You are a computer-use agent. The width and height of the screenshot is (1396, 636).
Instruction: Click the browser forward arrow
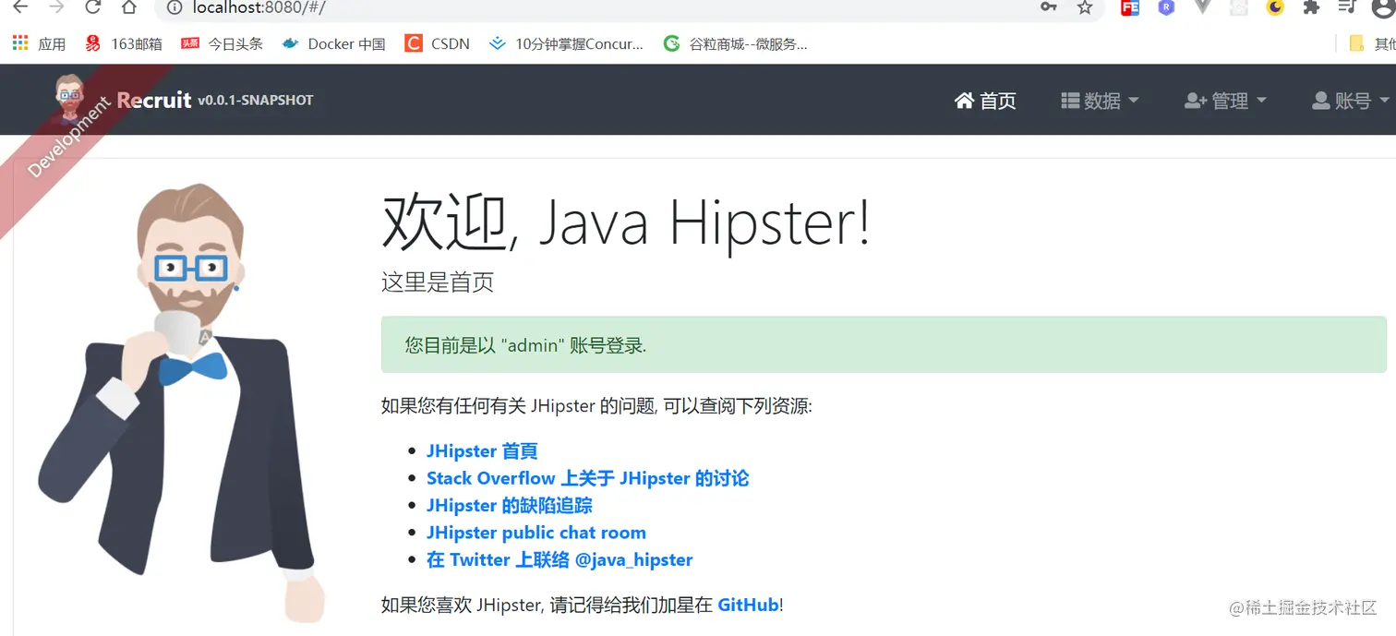pyautogui.click(x=56, y=7)
